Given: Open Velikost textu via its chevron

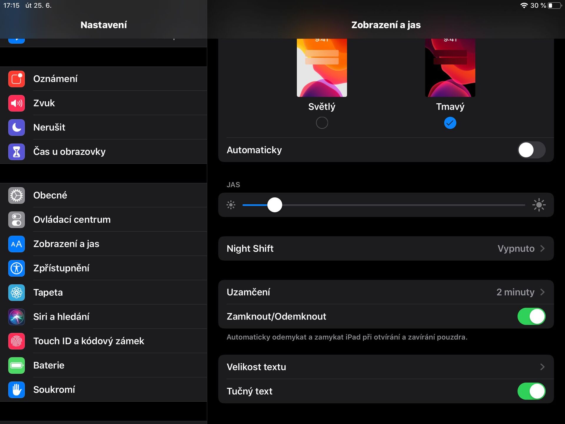Looking at the screenshot, I should [x=543, y=367].
